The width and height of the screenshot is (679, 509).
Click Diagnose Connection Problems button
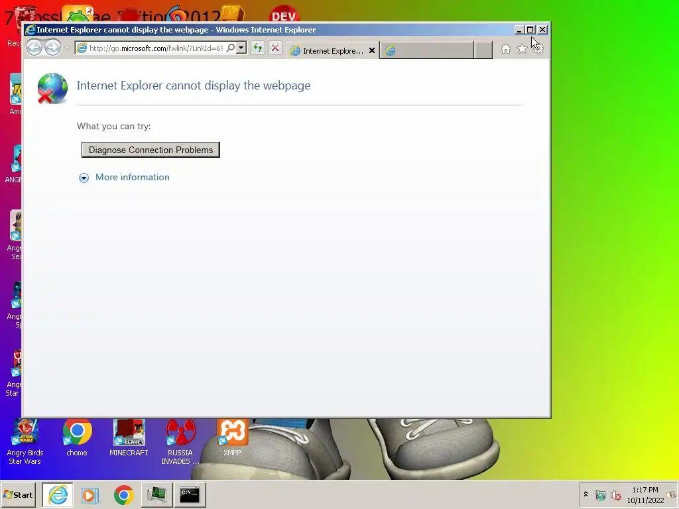151,150
